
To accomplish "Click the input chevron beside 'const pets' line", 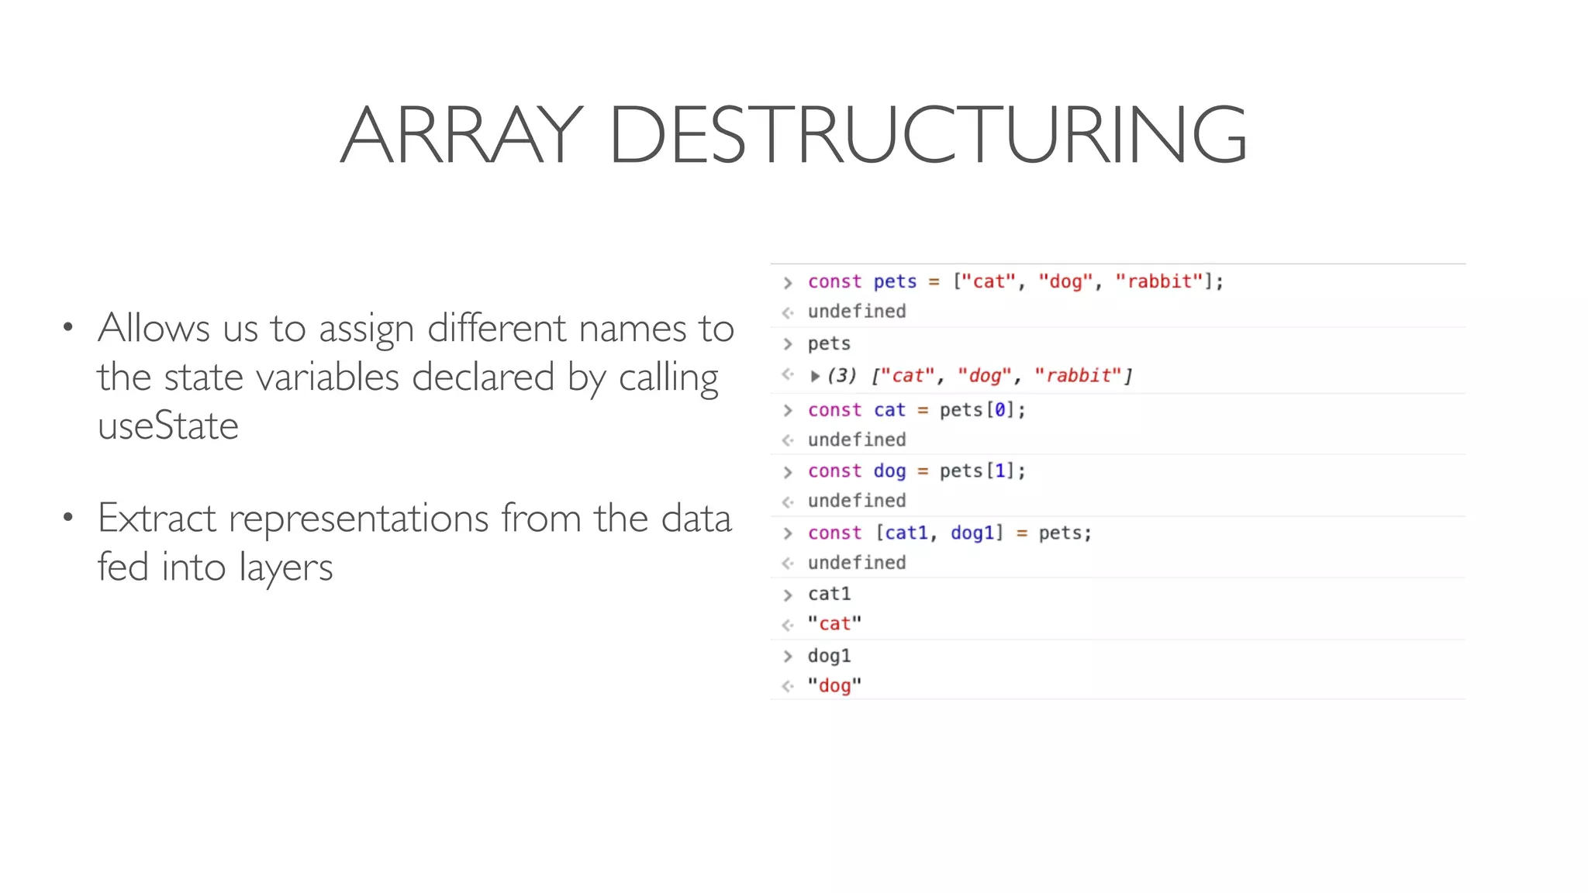I will (788, 282).
